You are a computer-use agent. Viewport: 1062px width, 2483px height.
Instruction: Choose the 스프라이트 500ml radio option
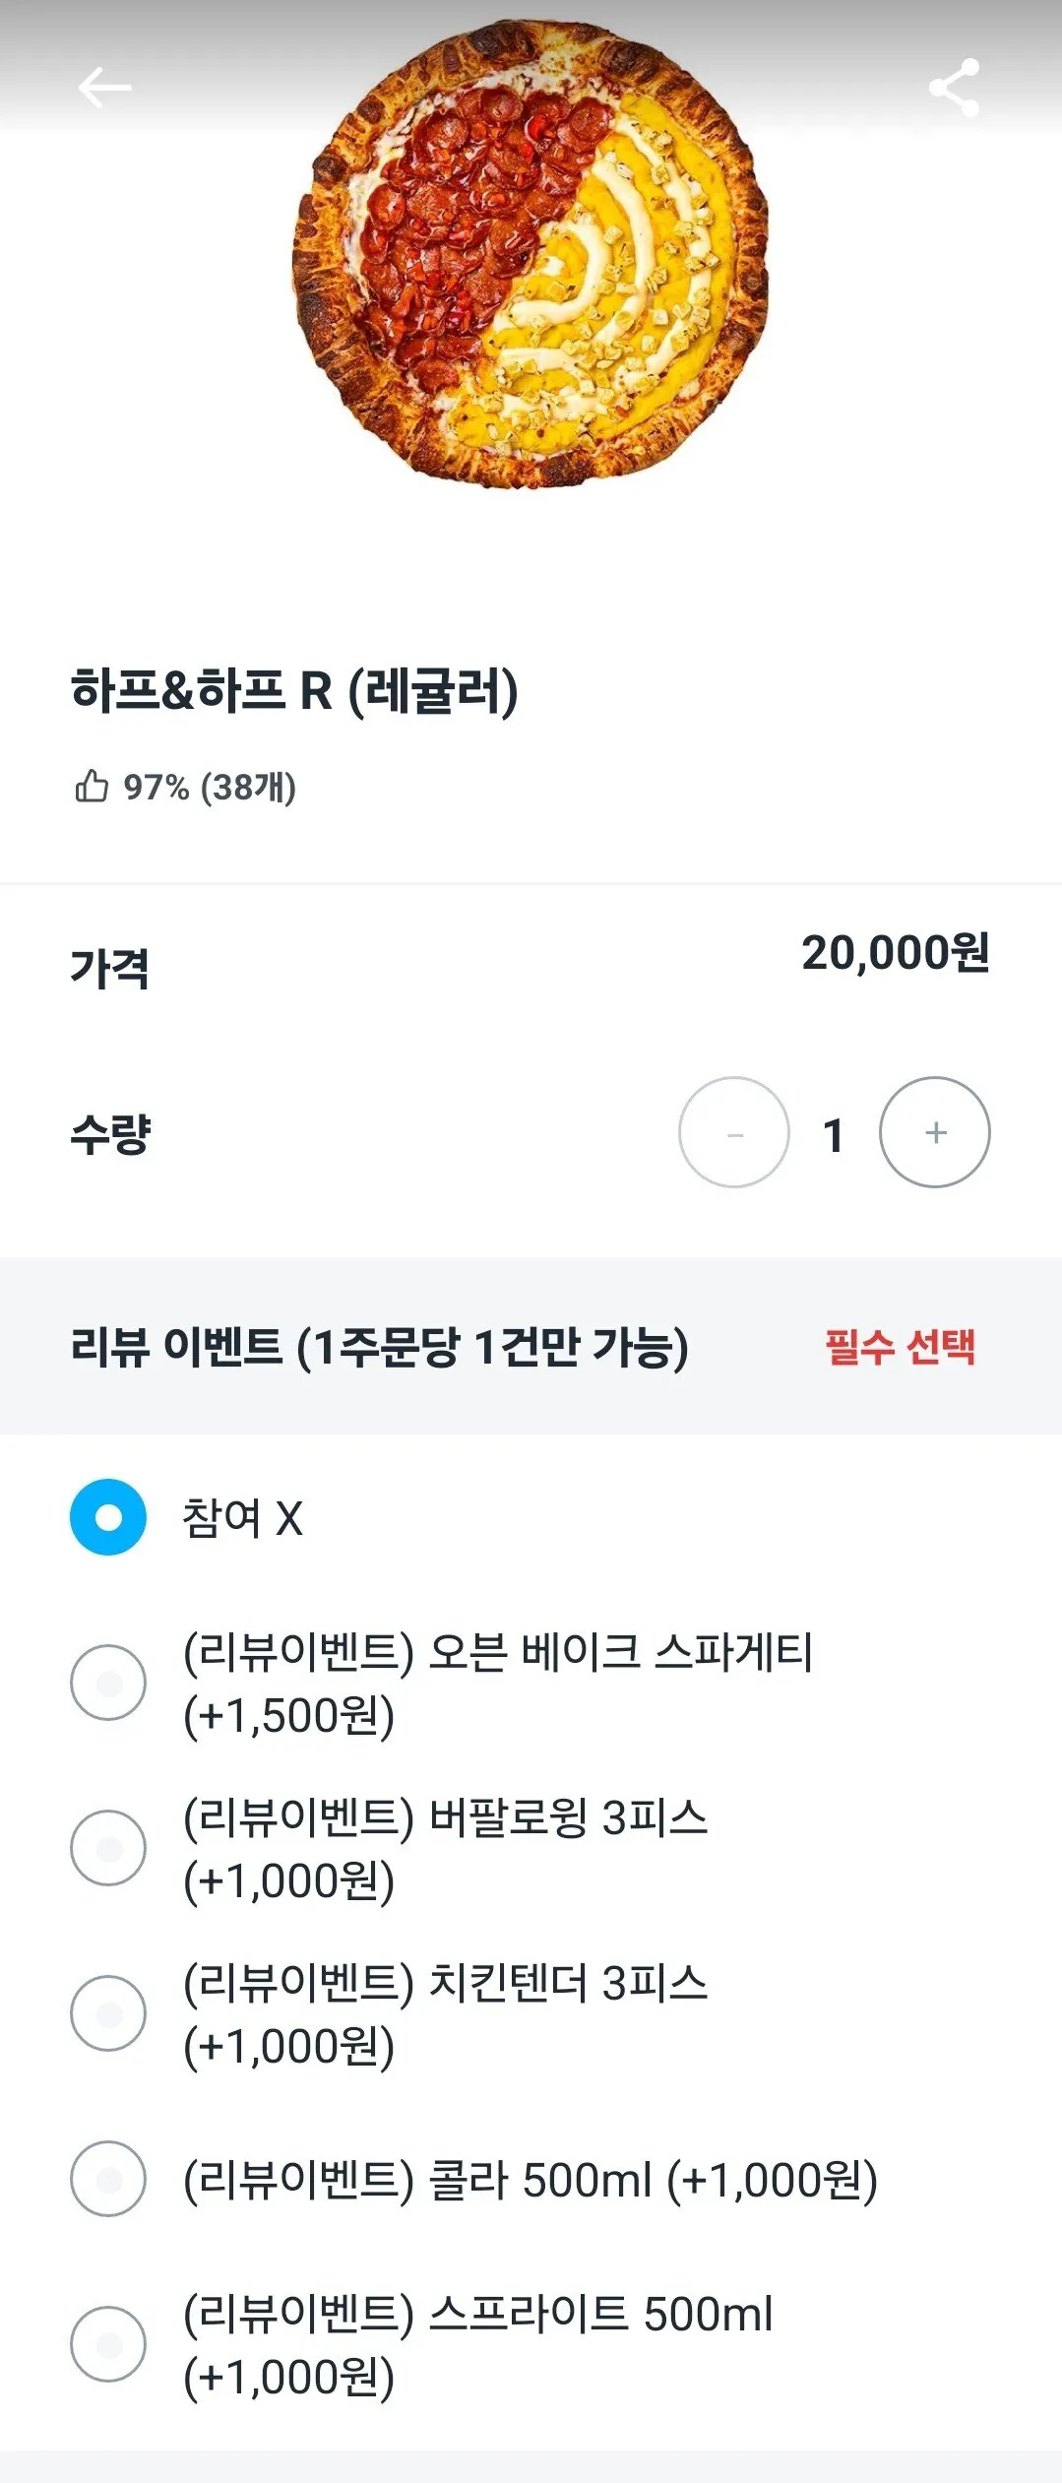[108, 2344]
